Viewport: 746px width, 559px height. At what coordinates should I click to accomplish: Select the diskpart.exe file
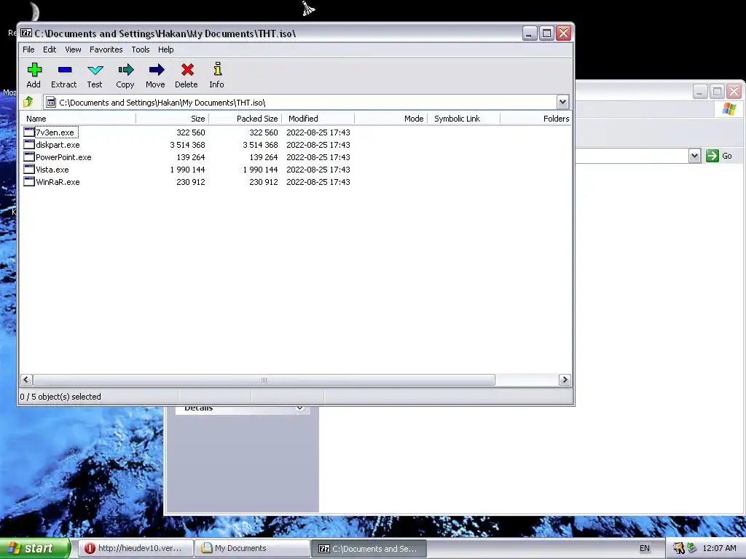coord(58,145)
